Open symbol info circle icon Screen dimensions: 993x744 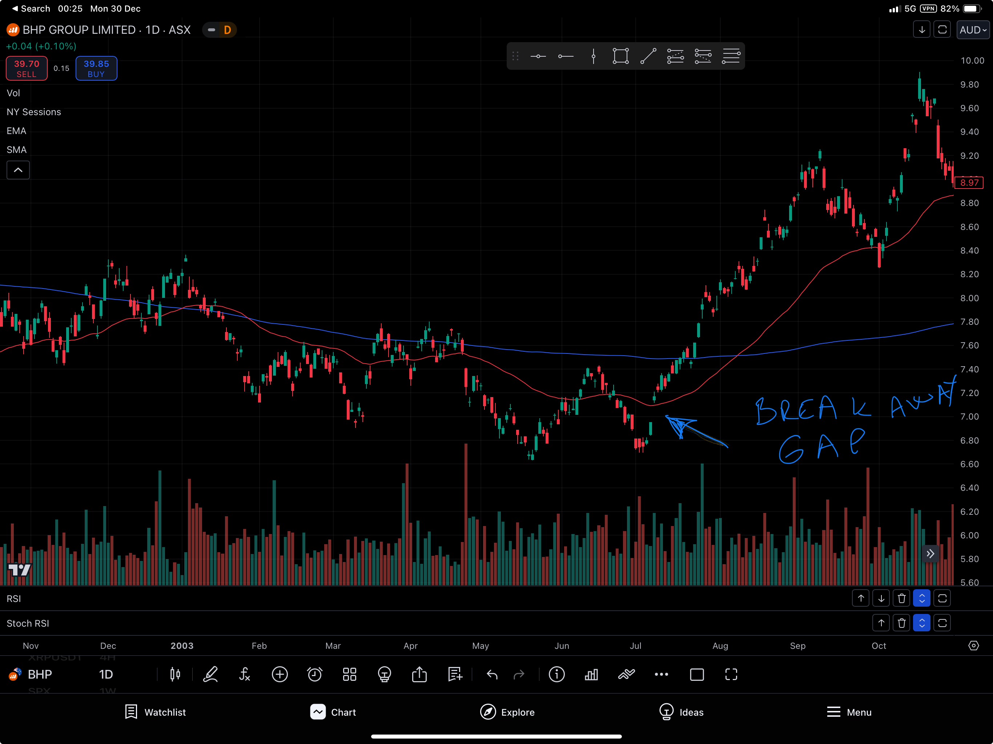tap(557, 674)
